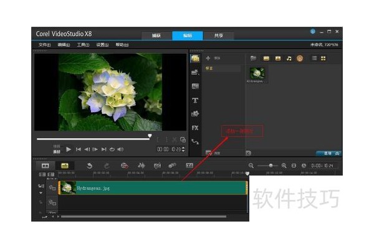Select 项目 project play mode
Image resolution: width=374 pixels, height=249 pixels.
click(x=57, y=146)
